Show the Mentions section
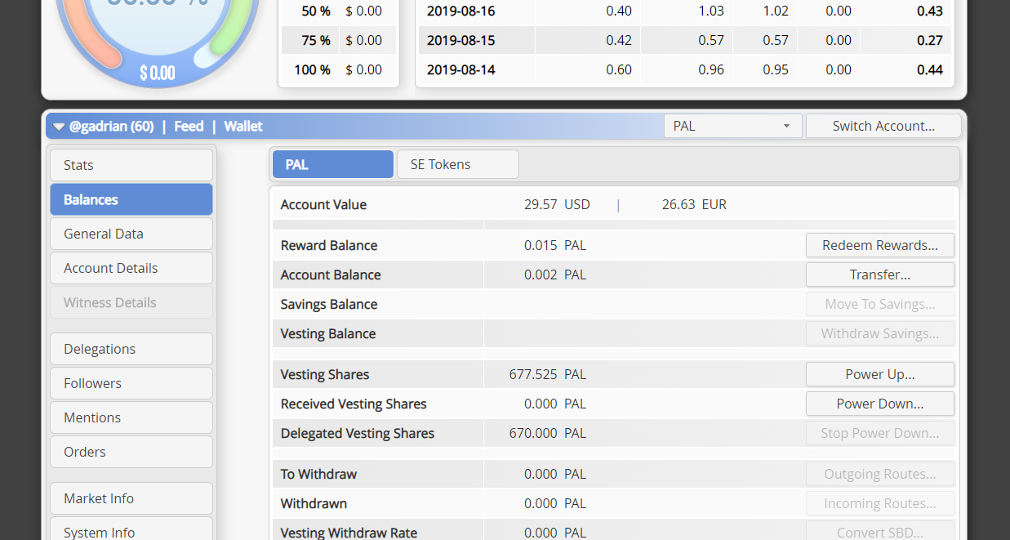This screenshot has width=1010, height=540. click(x=131, y=417)
